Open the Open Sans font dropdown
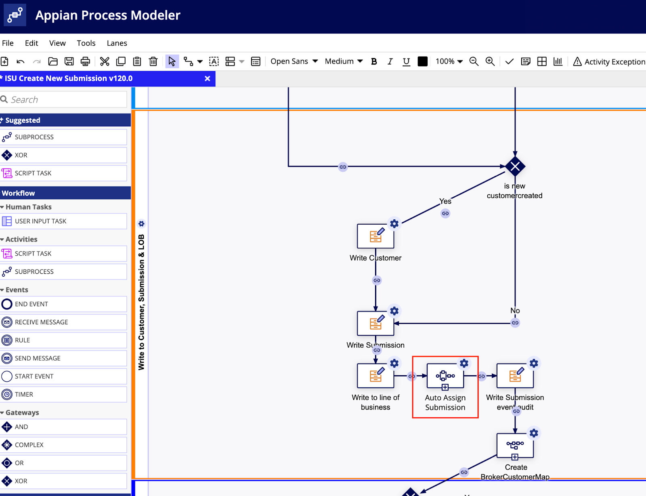This screenshot has width=646, height=496. coord(294,61)
